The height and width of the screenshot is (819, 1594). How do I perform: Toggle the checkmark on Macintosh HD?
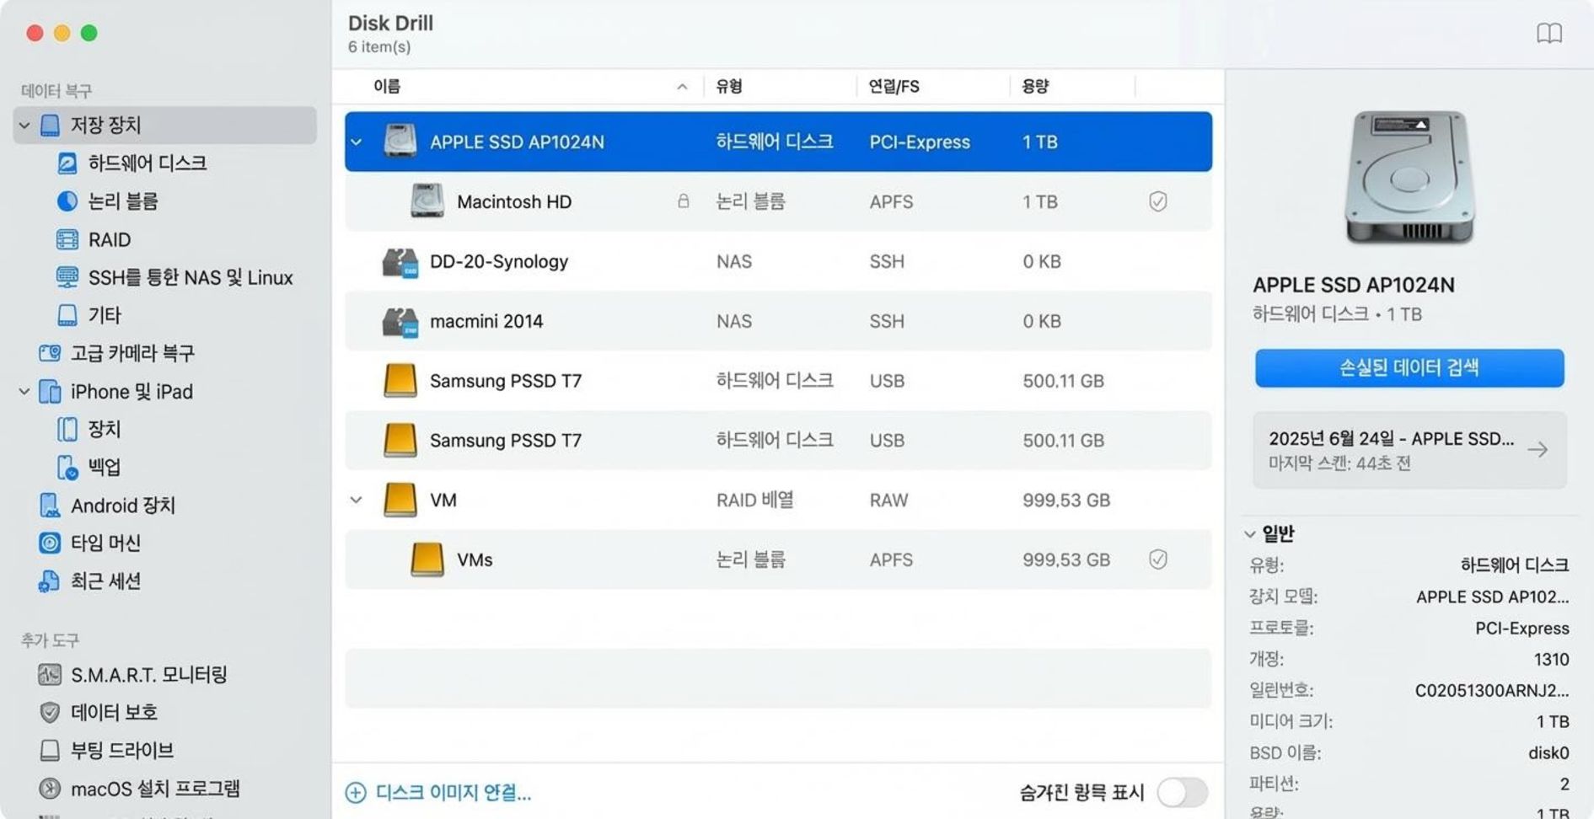point(1159,201)
